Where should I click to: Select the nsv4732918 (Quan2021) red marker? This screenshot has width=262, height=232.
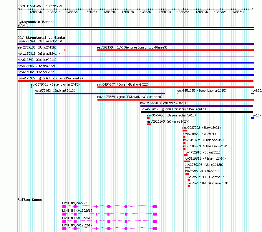pyautogui.click(x=185, y=155)
